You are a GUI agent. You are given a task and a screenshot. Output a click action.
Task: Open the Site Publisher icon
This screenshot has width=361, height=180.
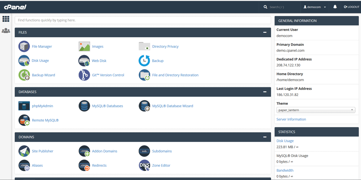[x=24, y=151]
